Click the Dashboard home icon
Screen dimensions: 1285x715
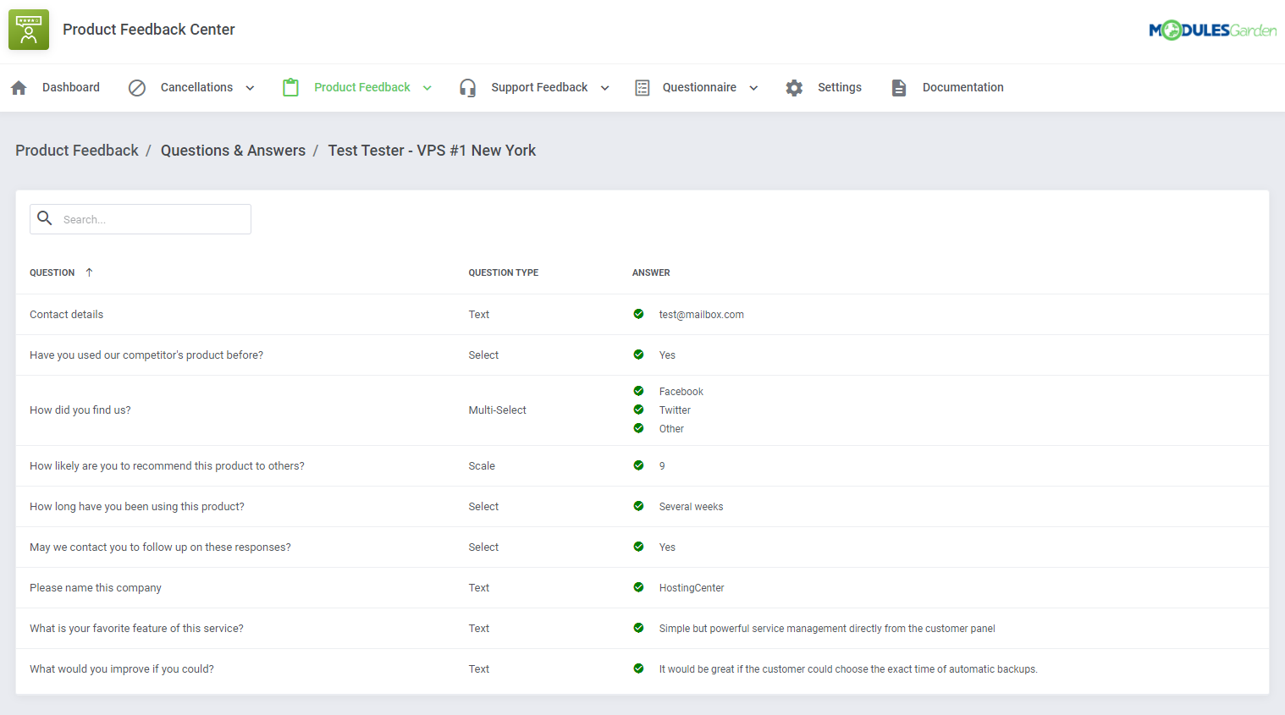point(19,87)
